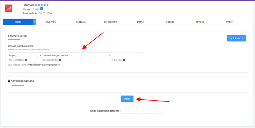255x128 pixels.
Task: Focus the Email installation details field
Action: (142, 111)
